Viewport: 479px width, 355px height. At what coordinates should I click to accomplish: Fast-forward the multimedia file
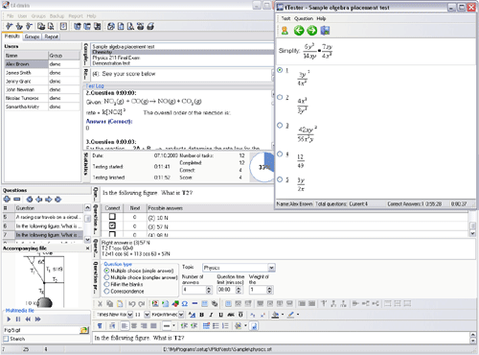38,319
